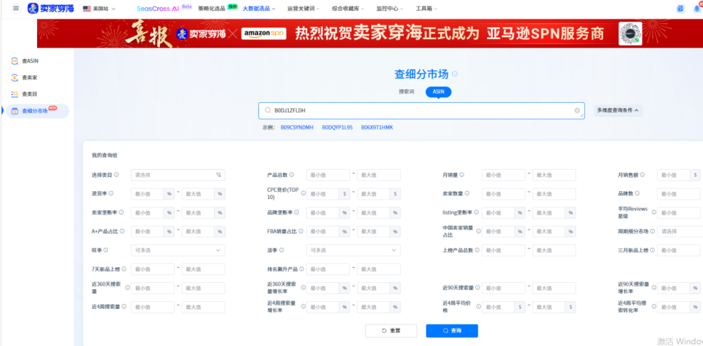Screen dimensions: 703x346
Task: Collapse the 多维度查询条件 panel
Action: (618, 111)
